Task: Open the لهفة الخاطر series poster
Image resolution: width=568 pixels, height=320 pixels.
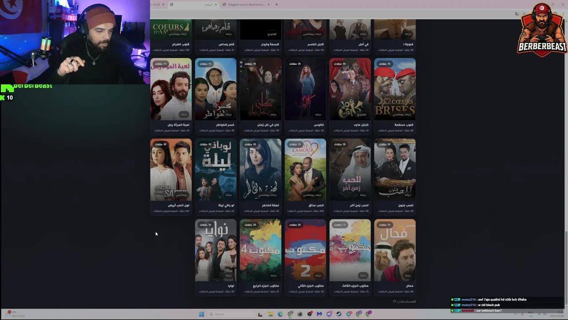Action: [260, 169]
